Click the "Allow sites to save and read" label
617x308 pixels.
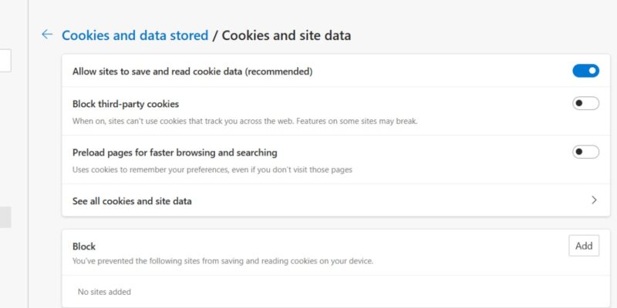tap(192, 72)
